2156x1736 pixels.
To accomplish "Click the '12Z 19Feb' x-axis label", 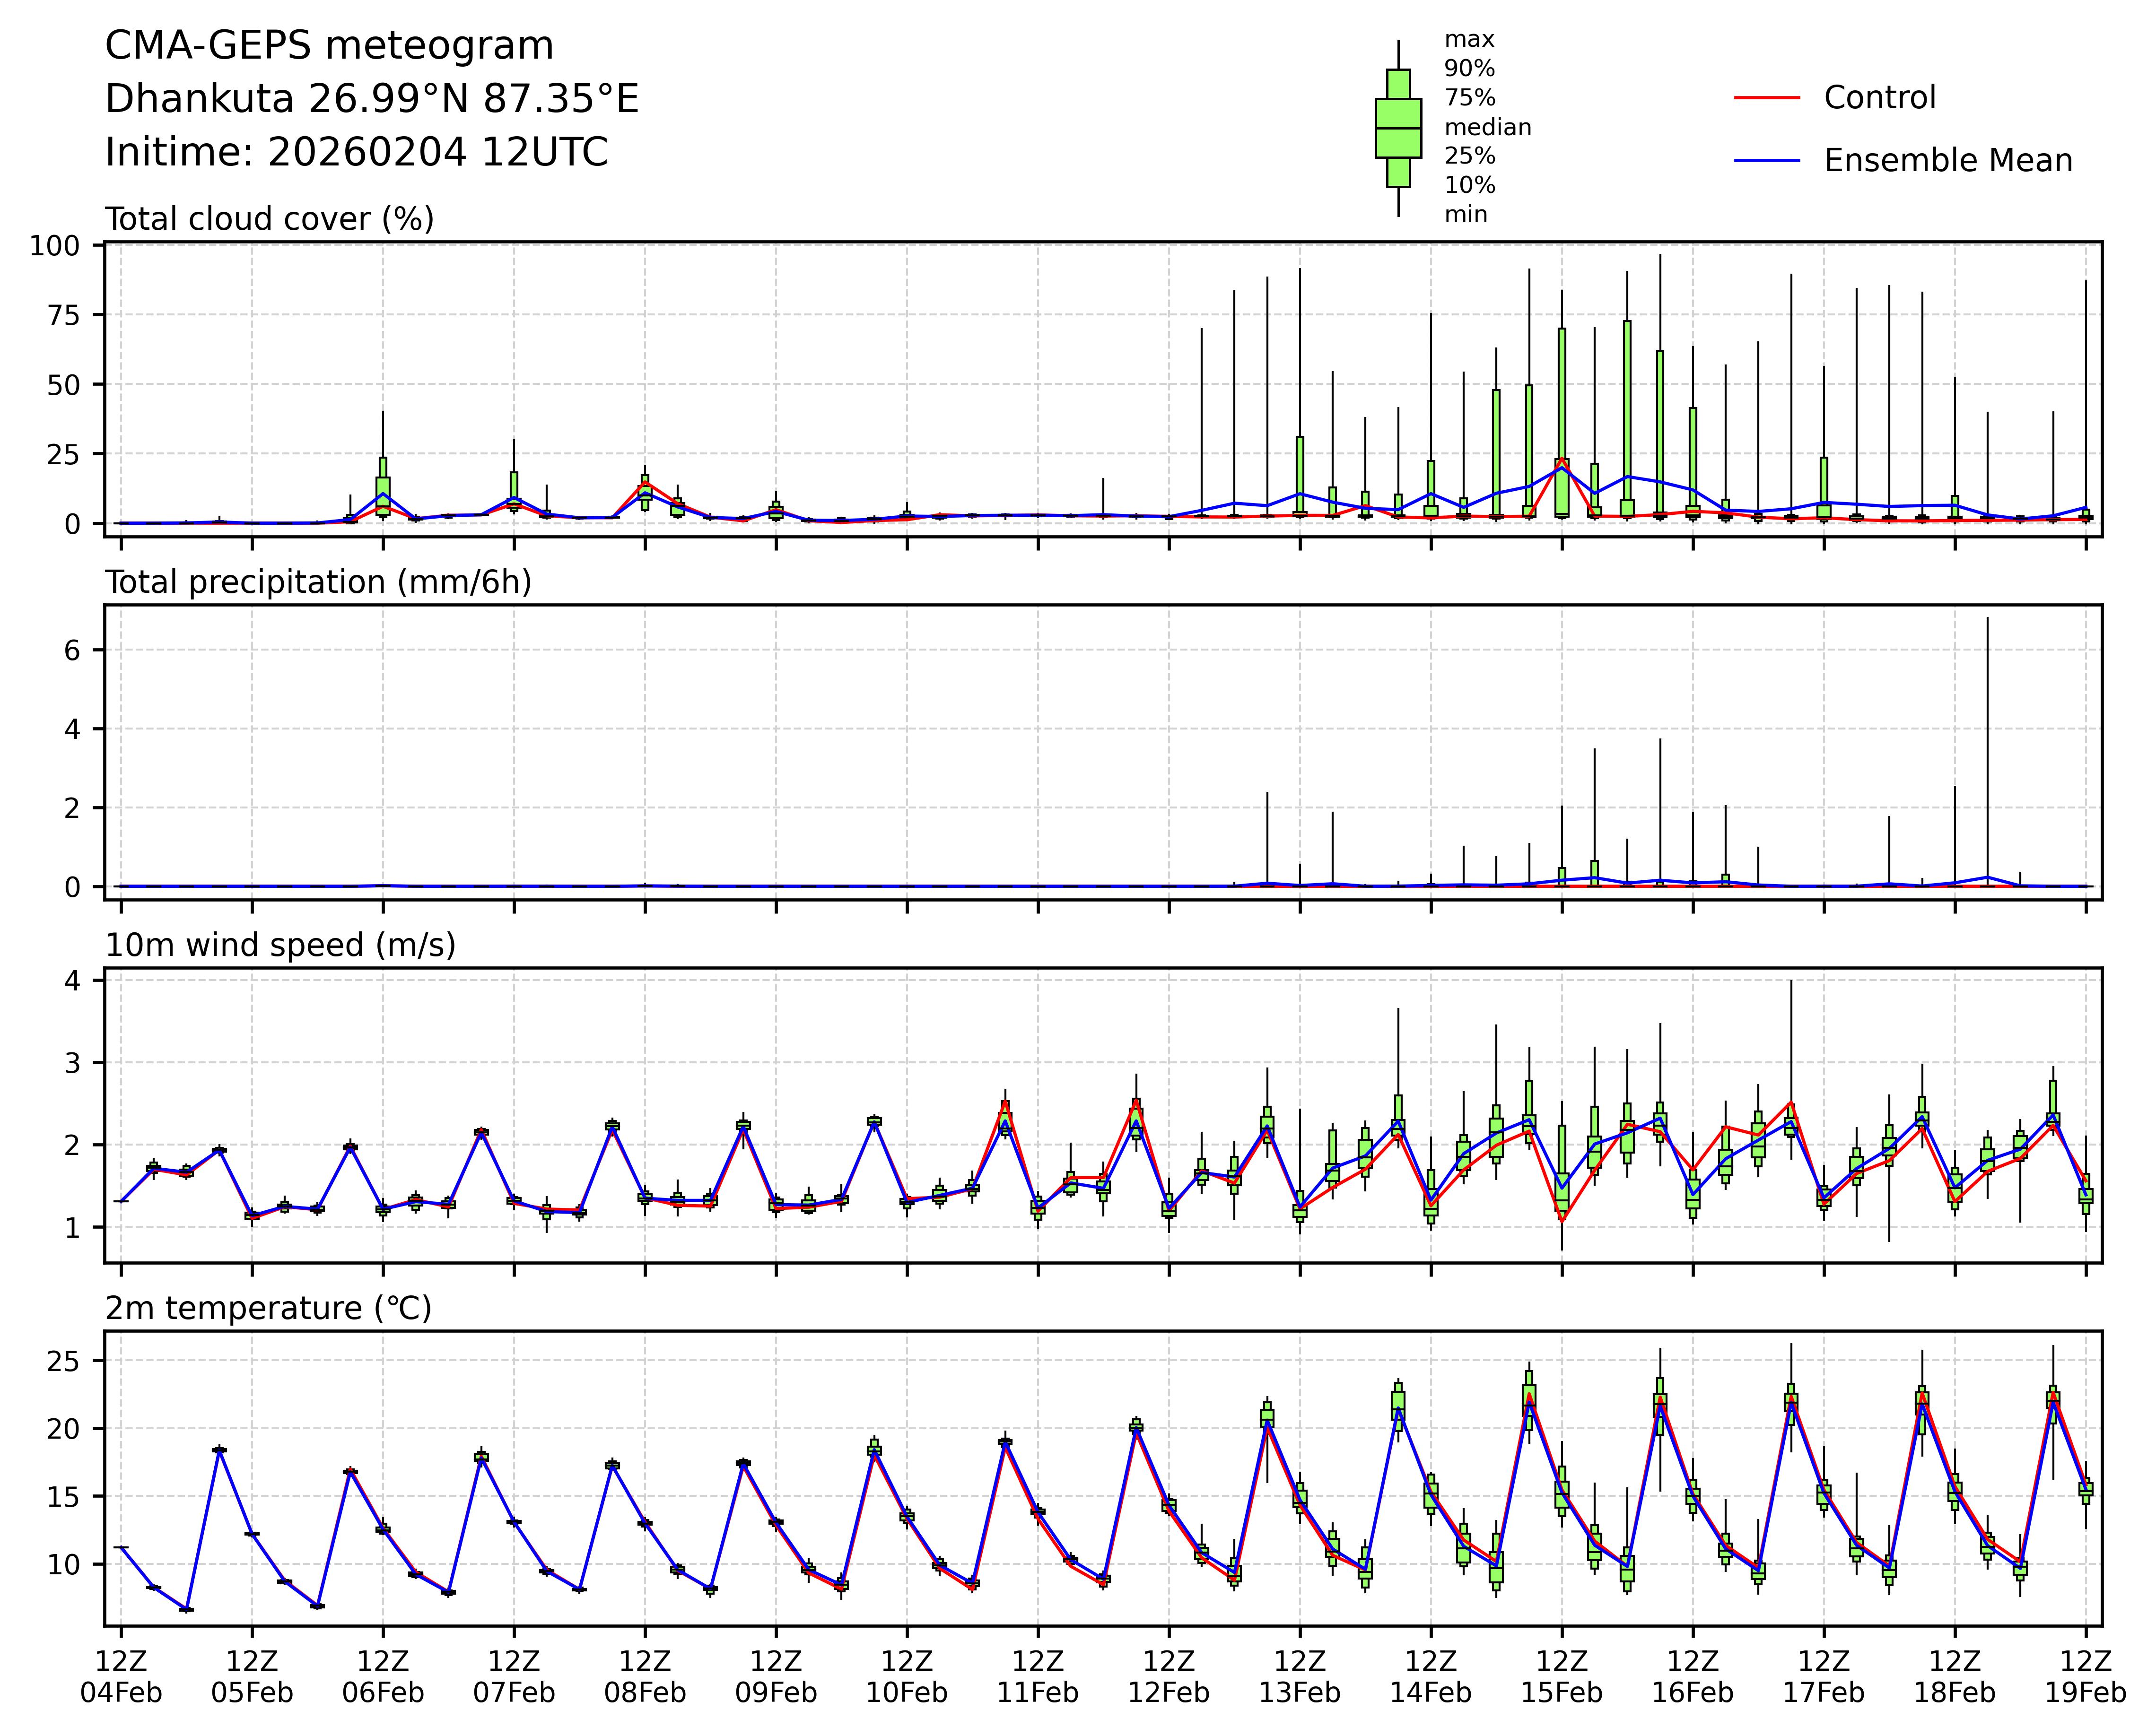I will [x=2085, y=1677].
